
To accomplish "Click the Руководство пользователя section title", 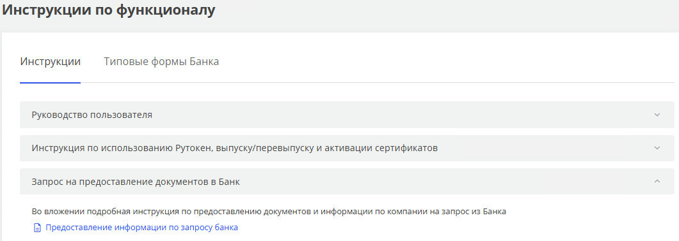I will [x=92, y=115].
